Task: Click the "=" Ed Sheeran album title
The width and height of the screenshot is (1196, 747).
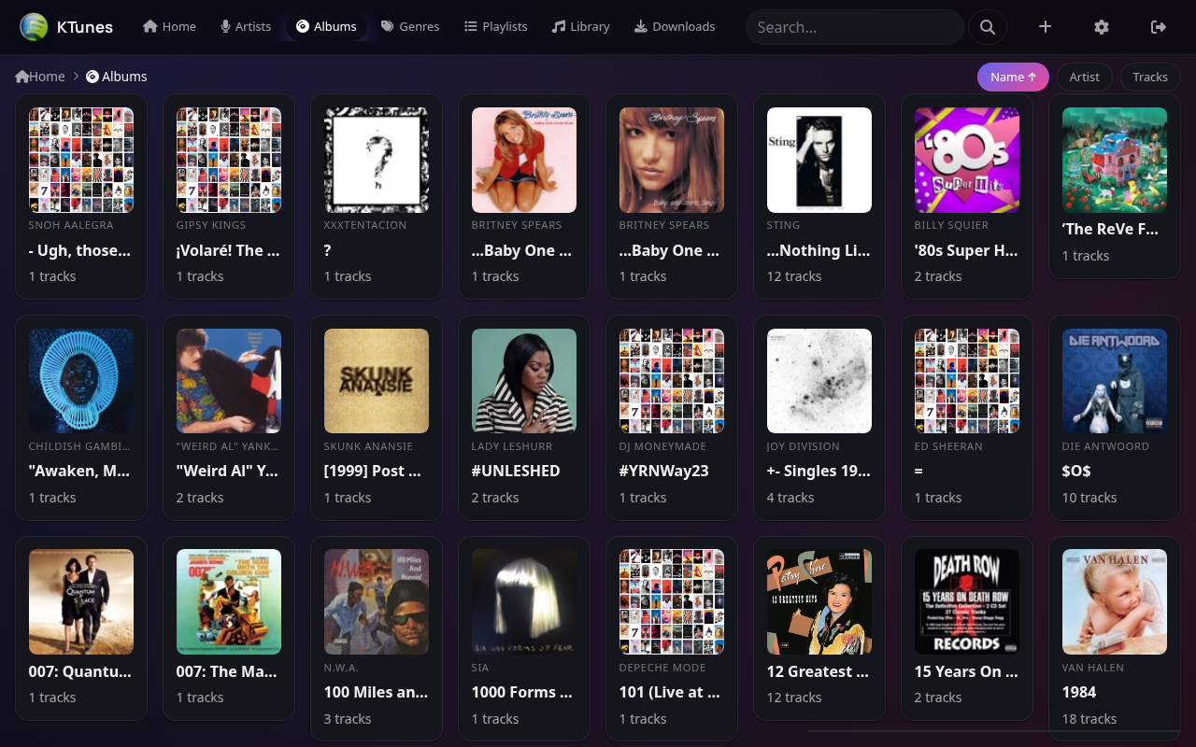Action: [x=919, y=472]
